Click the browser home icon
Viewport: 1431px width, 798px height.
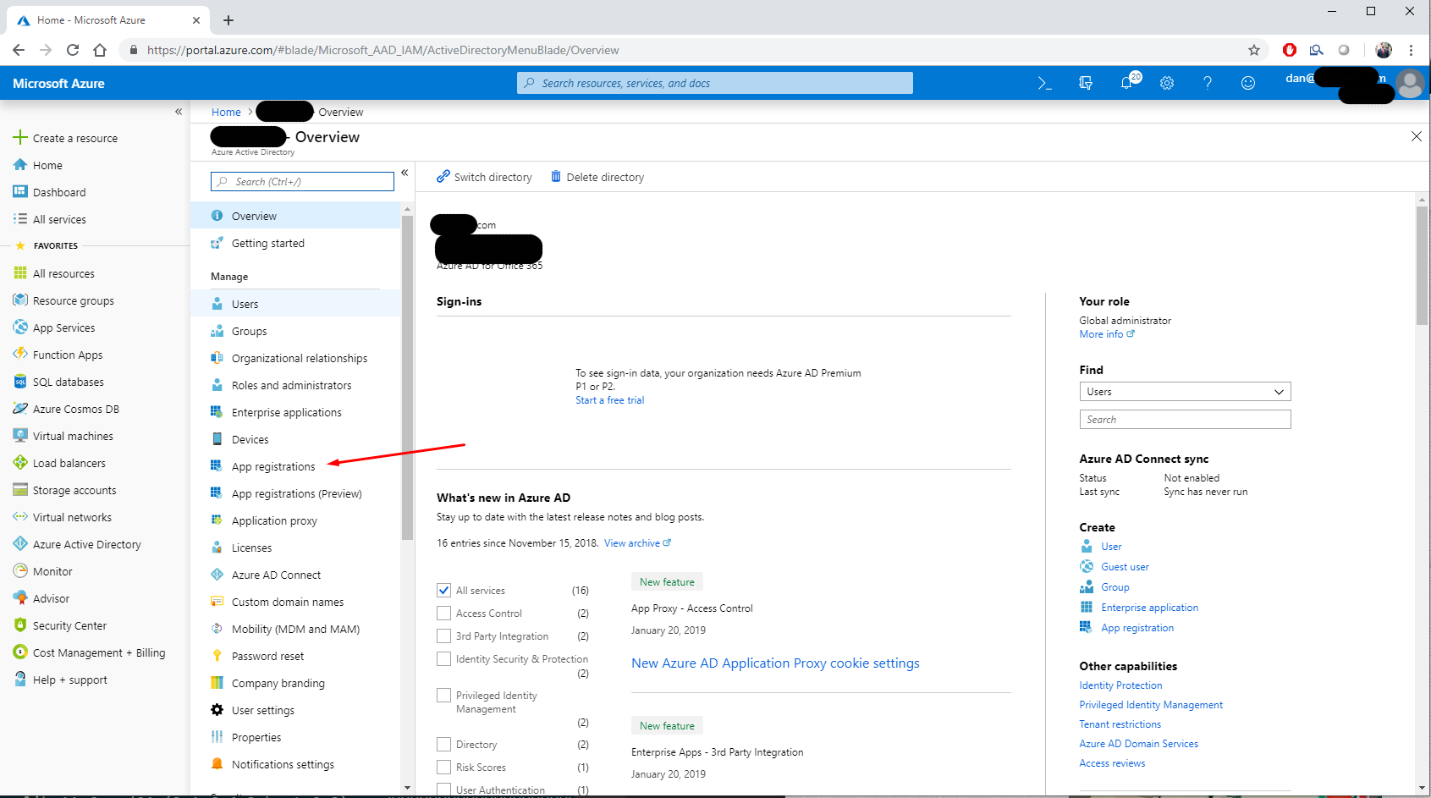pyautogui.click(x=100, y=50)
